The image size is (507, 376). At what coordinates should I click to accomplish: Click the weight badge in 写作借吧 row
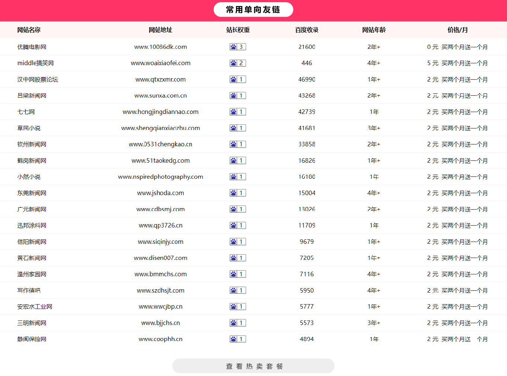(x=237, y=290)
